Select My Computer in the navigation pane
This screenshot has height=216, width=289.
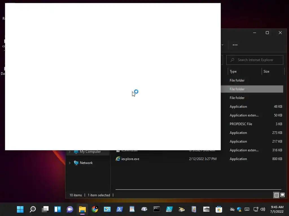[90, 152]
